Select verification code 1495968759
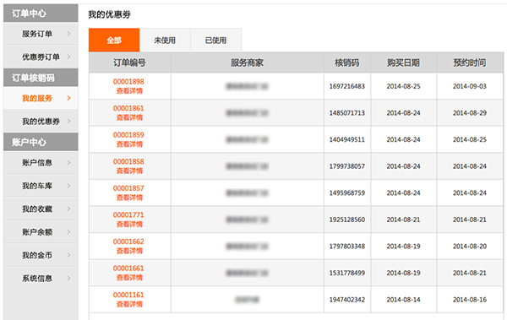Screen dimensions: 507x320 tap(347, 193)
